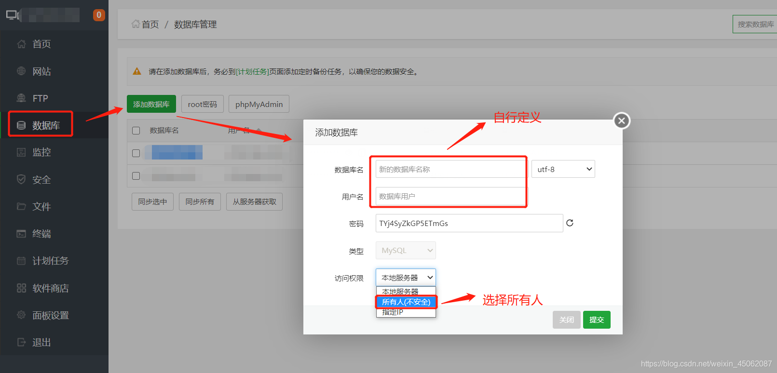
Task: Click the monitoring icon in sidebar
Action: click(x=21, y=152)
